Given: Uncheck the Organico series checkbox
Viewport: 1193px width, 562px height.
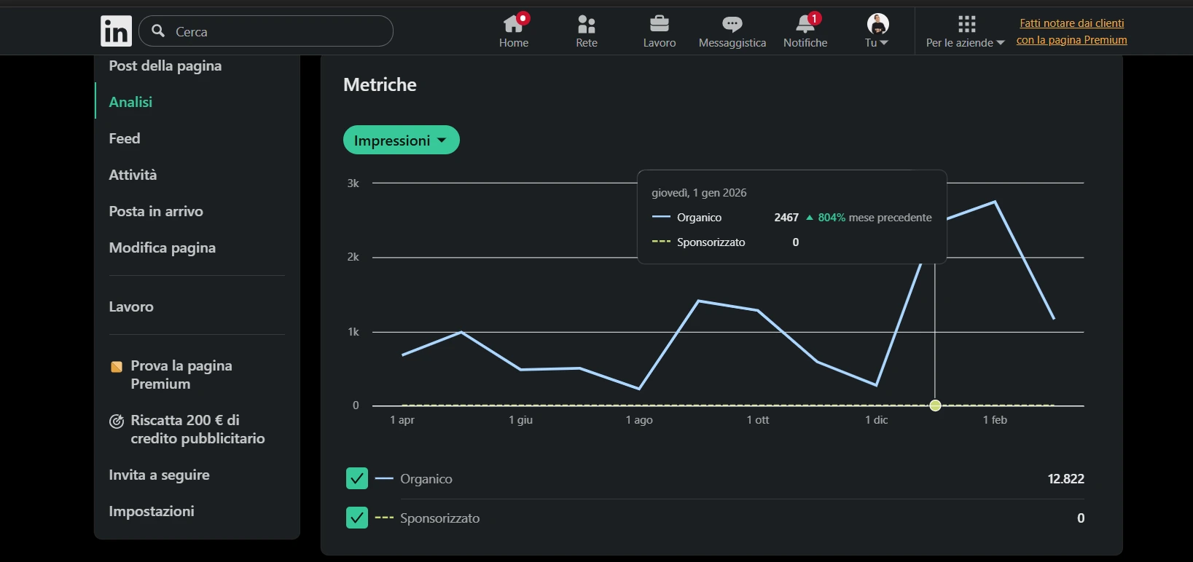Looking at the screenshot, I should click(356, 478).
